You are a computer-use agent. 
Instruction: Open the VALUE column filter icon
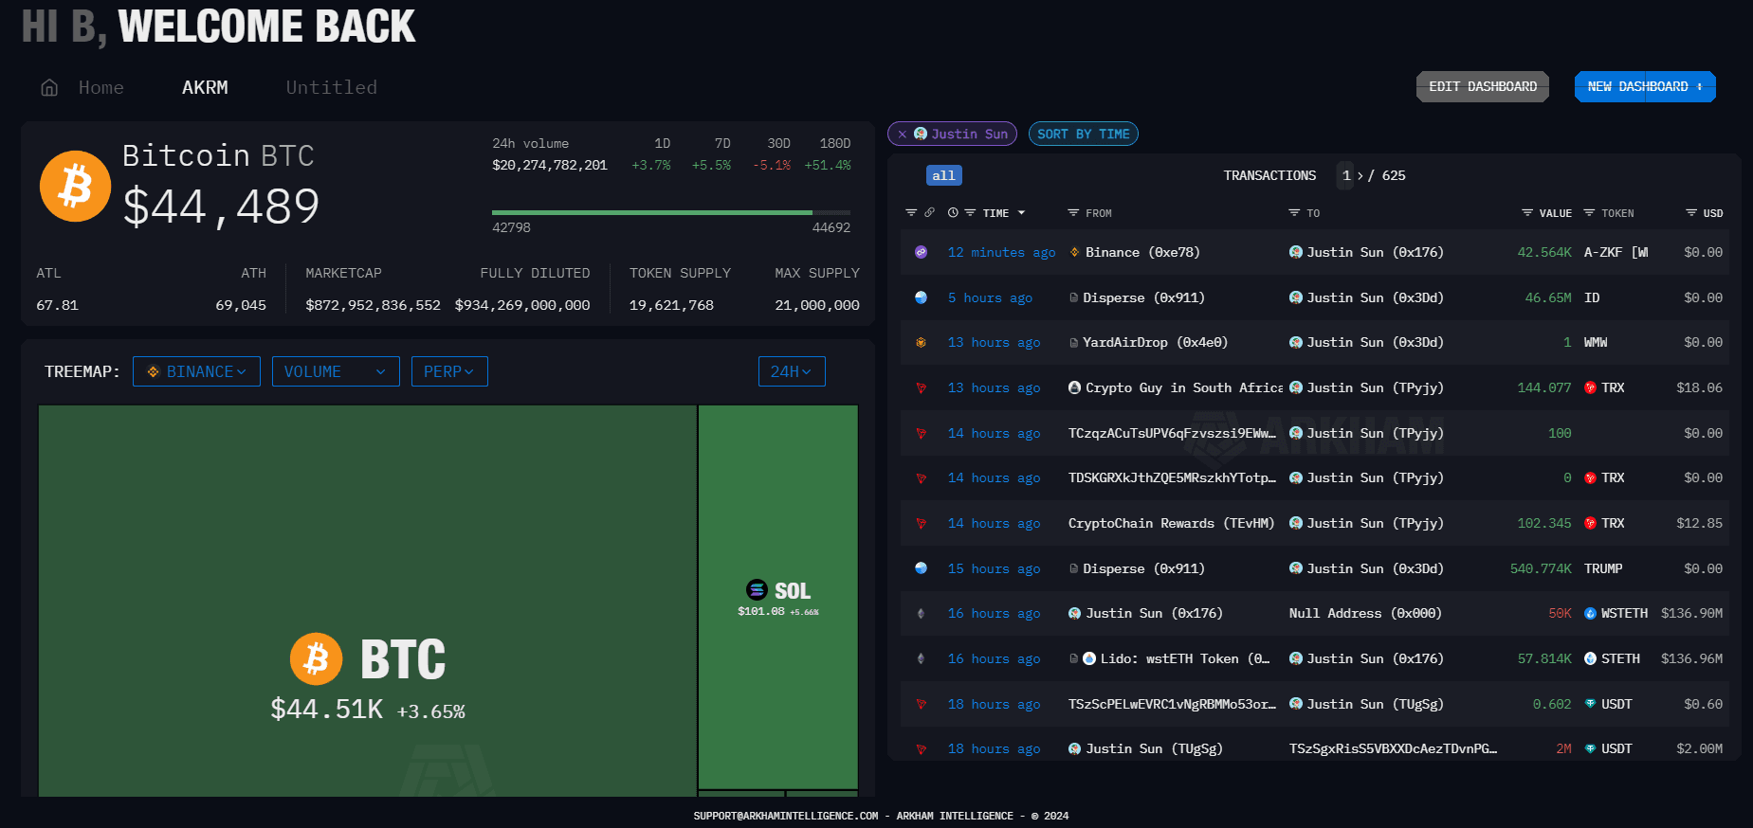pyautogui.click(x=1527, y=213)
